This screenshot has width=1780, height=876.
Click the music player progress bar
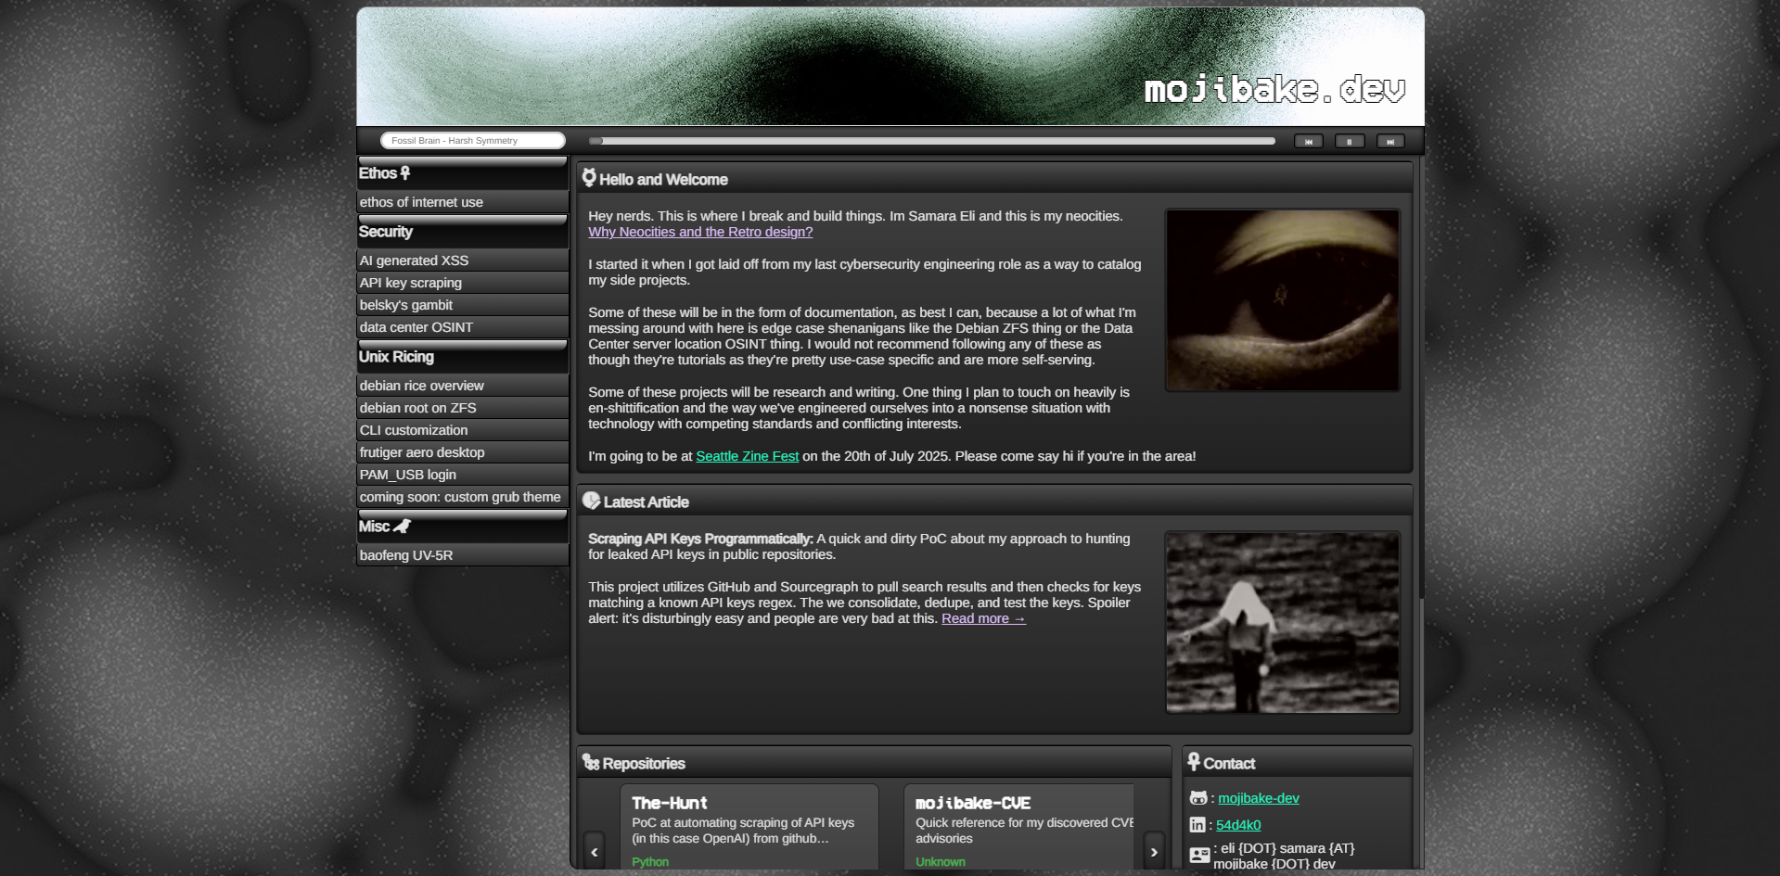tap(931, 141)
